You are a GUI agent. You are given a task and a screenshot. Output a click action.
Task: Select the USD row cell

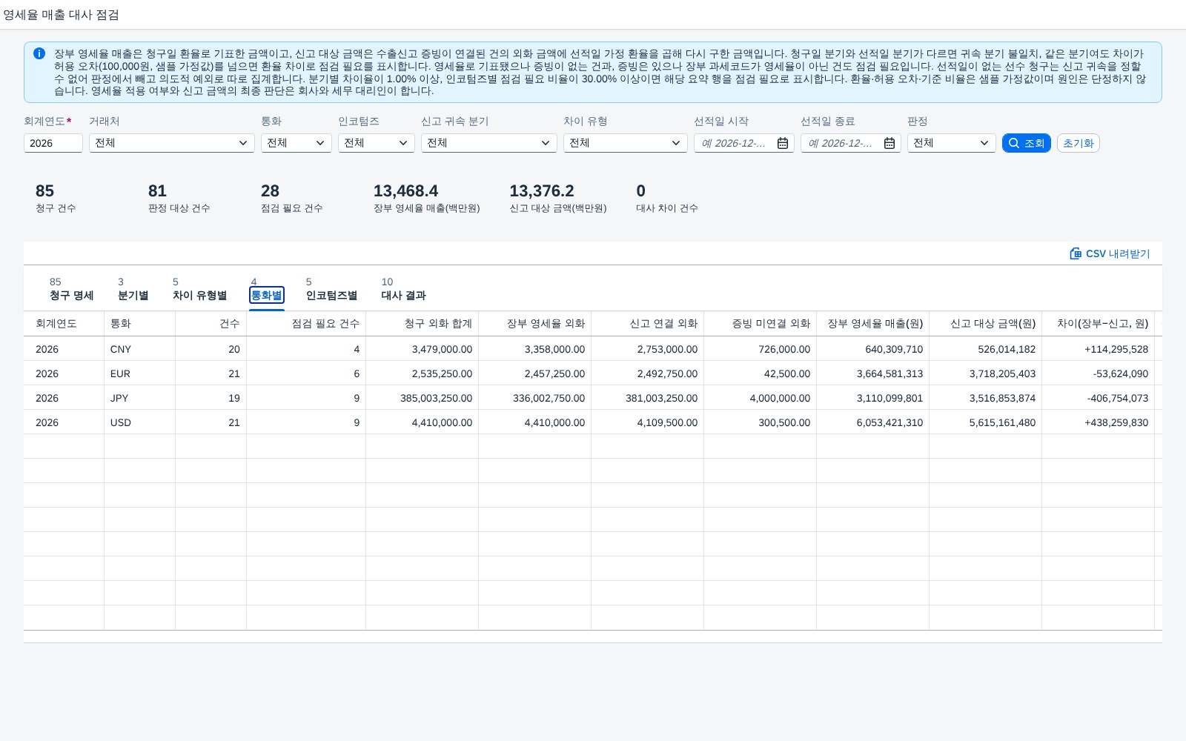pos(139,422)
